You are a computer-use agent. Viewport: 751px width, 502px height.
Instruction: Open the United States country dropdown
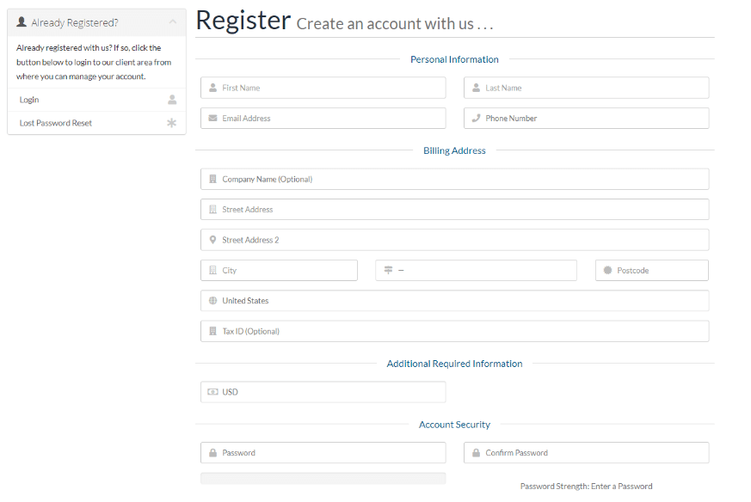click(x=454, y=301)
